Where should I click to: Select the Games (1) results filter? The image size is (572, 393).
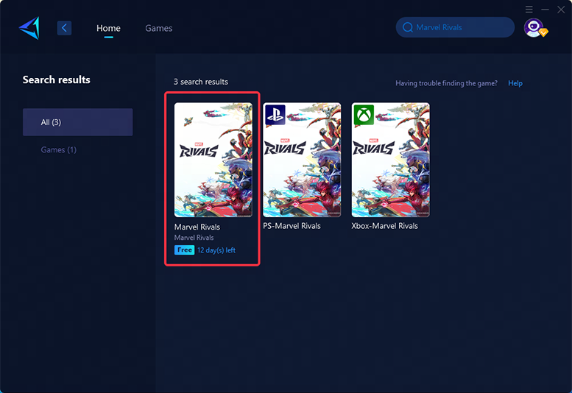(x=59, y=150)
